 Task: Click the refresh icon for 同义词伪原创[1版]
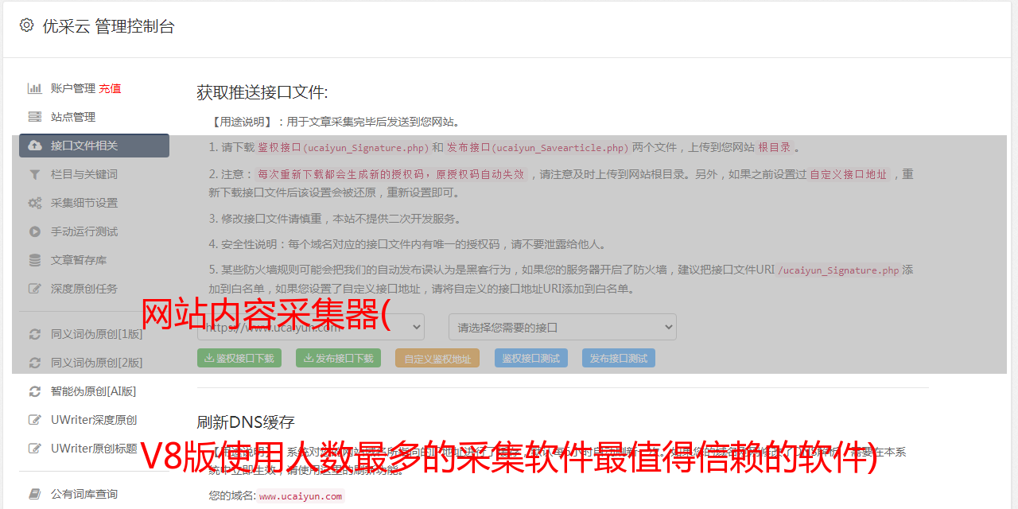35,334
